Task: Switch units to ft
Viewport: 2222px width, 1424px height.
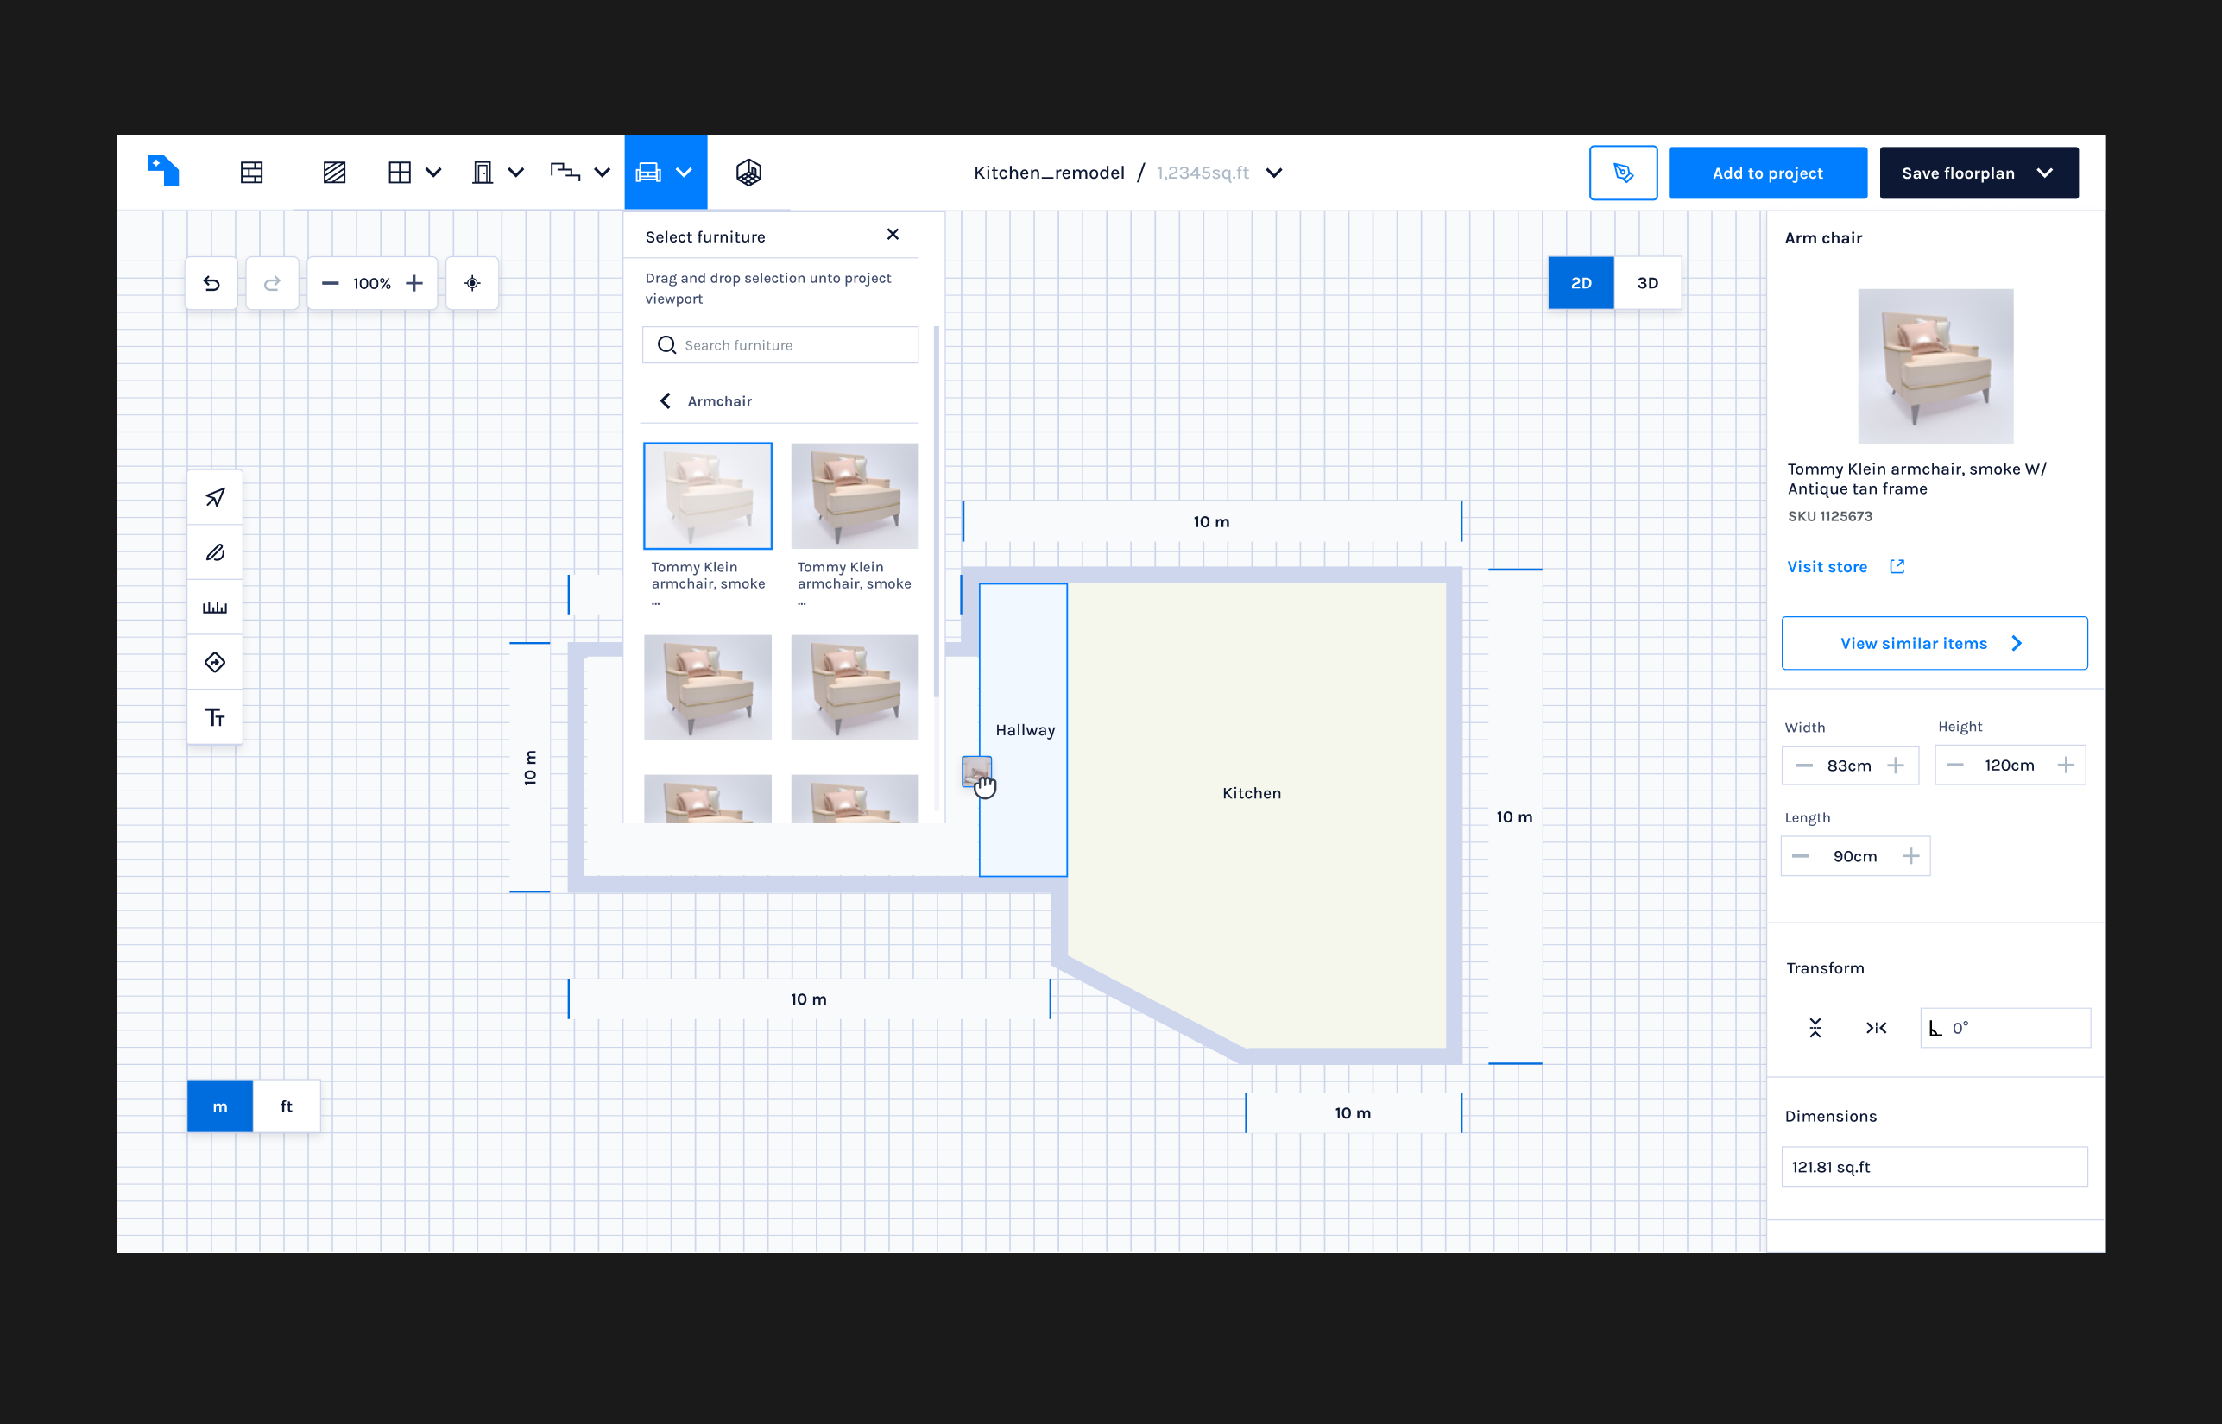Action: click(287, 1106)
